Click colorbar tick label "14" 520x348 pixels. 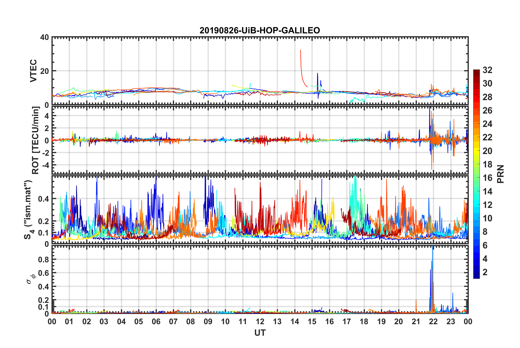tap(487, 191)
